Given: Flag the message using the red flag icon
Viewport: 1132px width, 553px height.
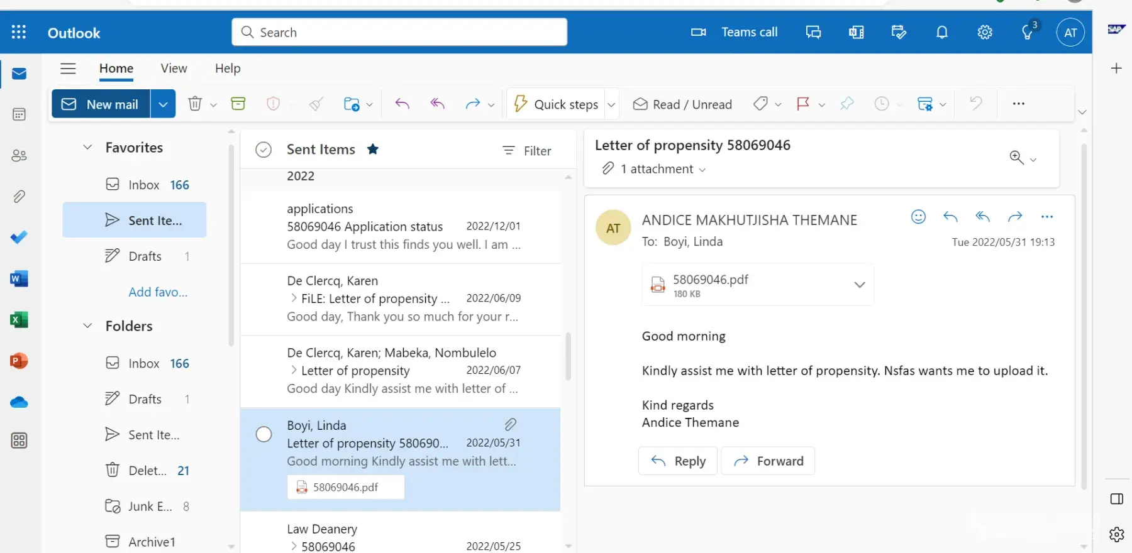Looking at the screenshot, I should [803, 104].
